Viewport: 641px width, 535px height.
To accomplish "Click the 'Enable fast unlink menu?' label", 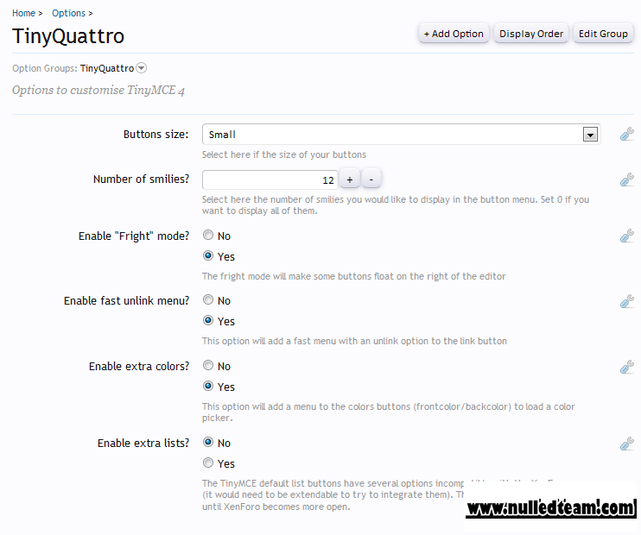I will (x=126, y=301).
